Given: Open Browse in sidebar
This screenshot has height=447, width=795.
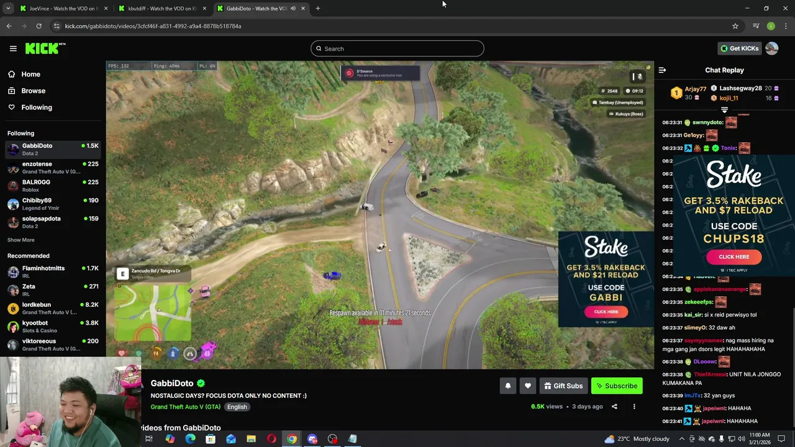Looking at the screenshot, I should coord(33,91).
